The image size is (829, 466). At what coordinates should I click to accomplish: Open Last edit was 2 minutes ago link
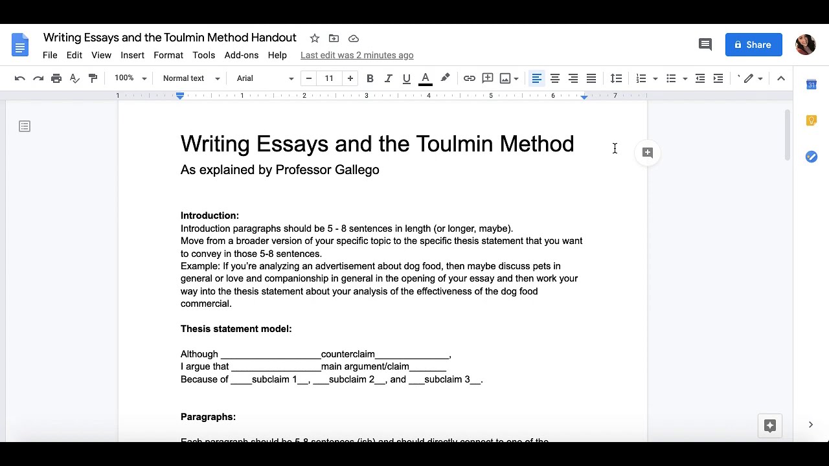(357, 55)
